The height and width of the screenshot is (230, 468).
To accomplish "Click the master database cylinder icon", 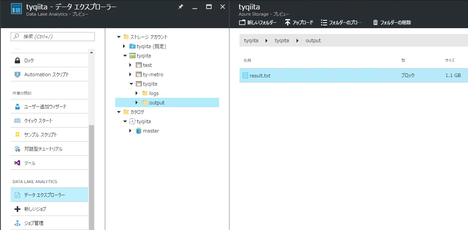I will point(138,131).
